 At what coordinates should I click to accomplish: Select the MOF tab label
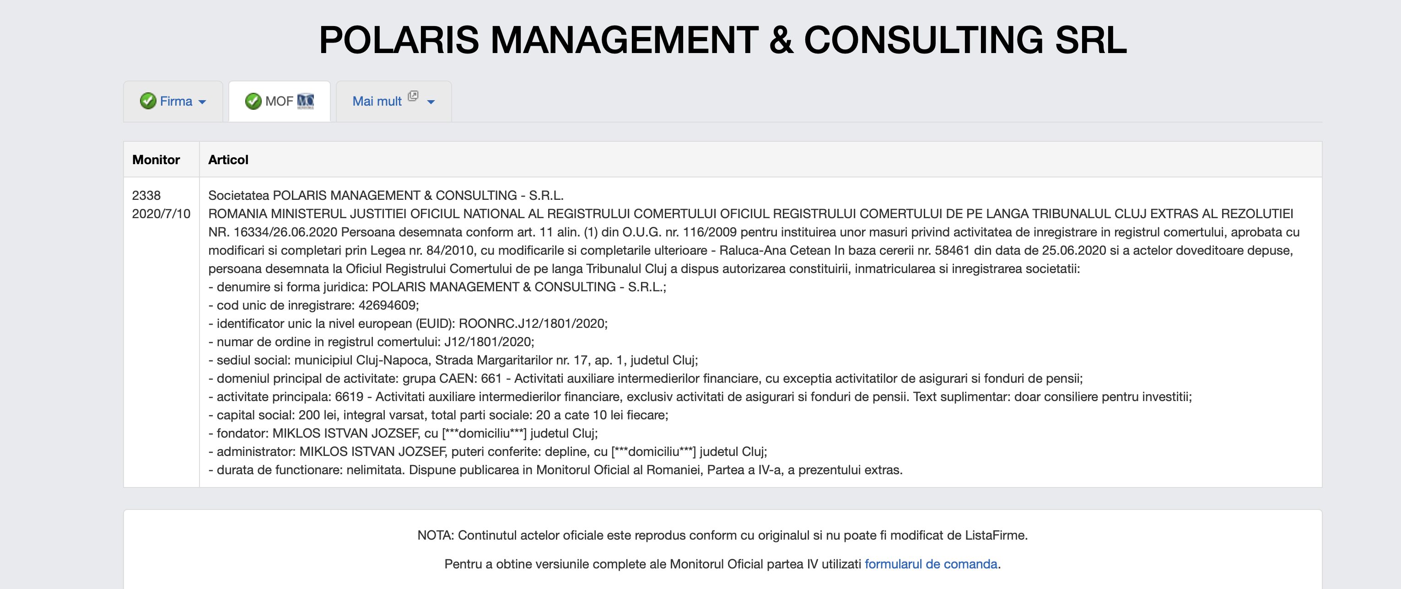[279, 102]
